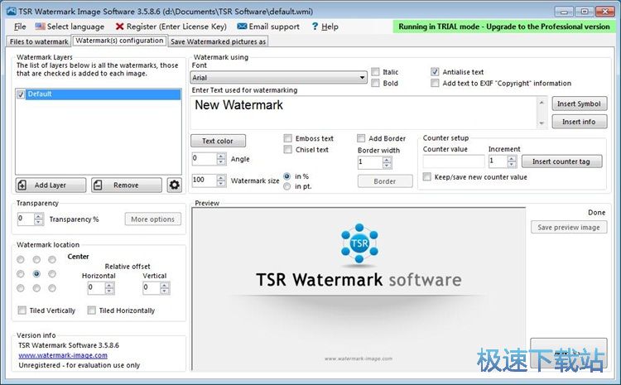Enable Emboss text checkbox
This screenshot has height=385, width=621.
click(288, 138)
